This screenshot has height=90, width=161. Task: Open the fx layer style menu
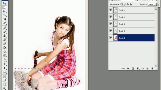(x=128, y=68)
